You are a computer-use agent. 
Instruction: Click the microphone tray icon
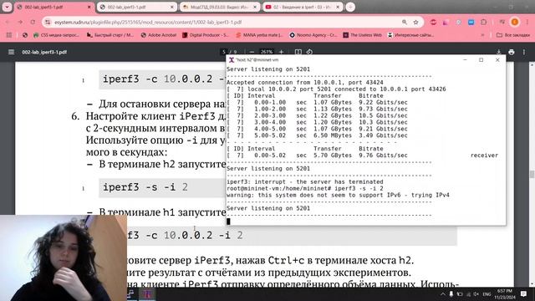tap(451, 293)
